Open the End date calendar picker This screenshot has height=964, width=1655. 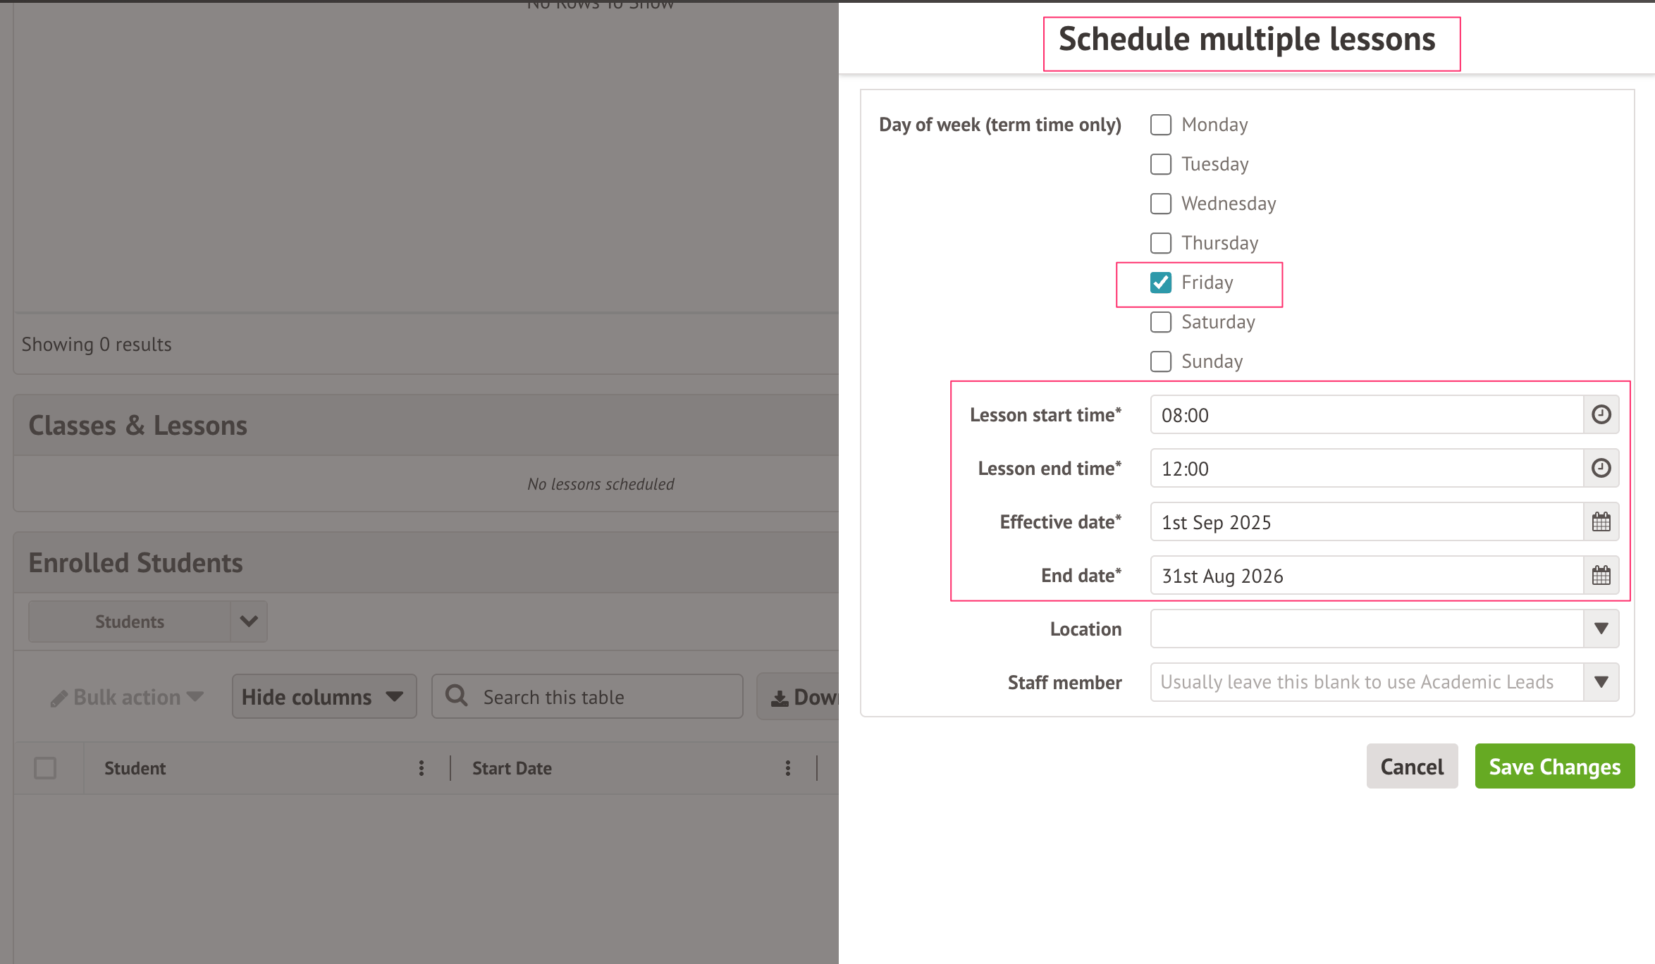click(1601, 575)
